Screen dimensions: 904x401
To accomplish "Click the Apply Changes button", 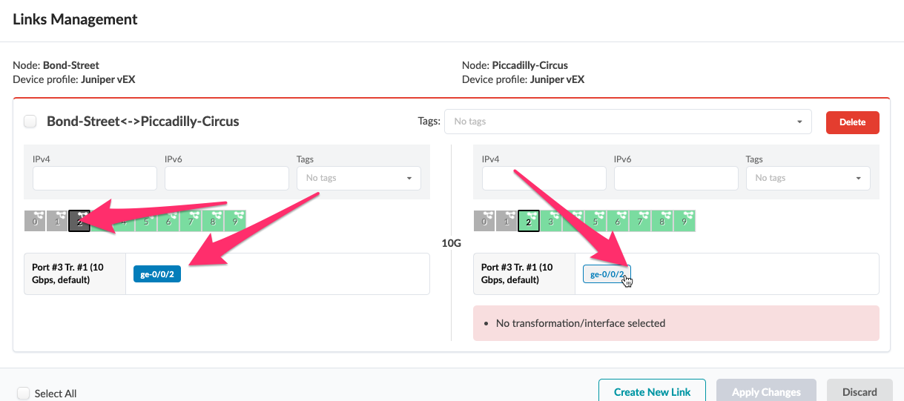I will (x=765, y=391).
